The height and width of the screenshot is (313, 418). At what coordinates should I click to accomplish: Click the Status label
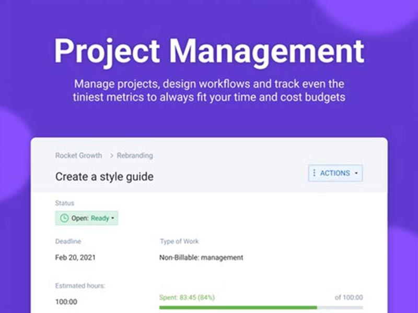coord(64,203)
